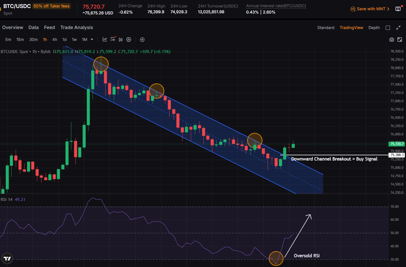
Task: Set timeframe to 15m
Action: coord(20,40)
